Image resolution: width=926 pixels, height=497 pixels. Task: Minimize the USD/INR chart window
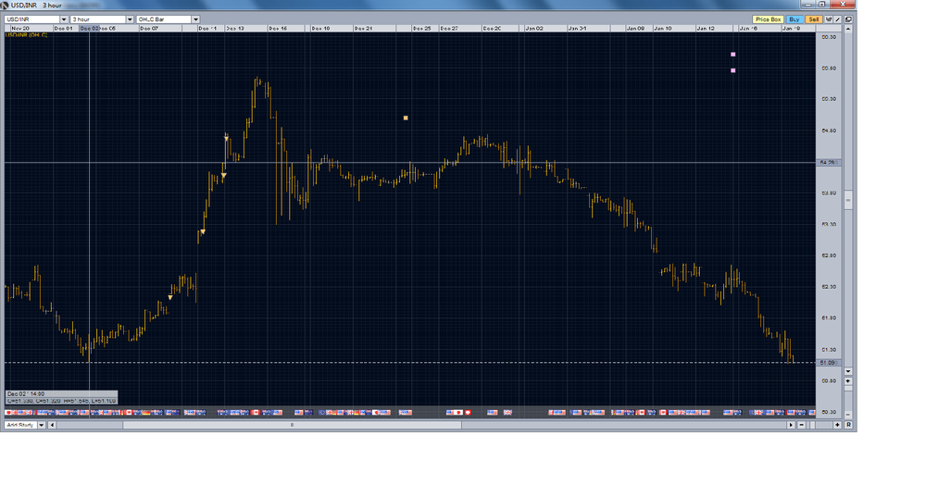807,5
